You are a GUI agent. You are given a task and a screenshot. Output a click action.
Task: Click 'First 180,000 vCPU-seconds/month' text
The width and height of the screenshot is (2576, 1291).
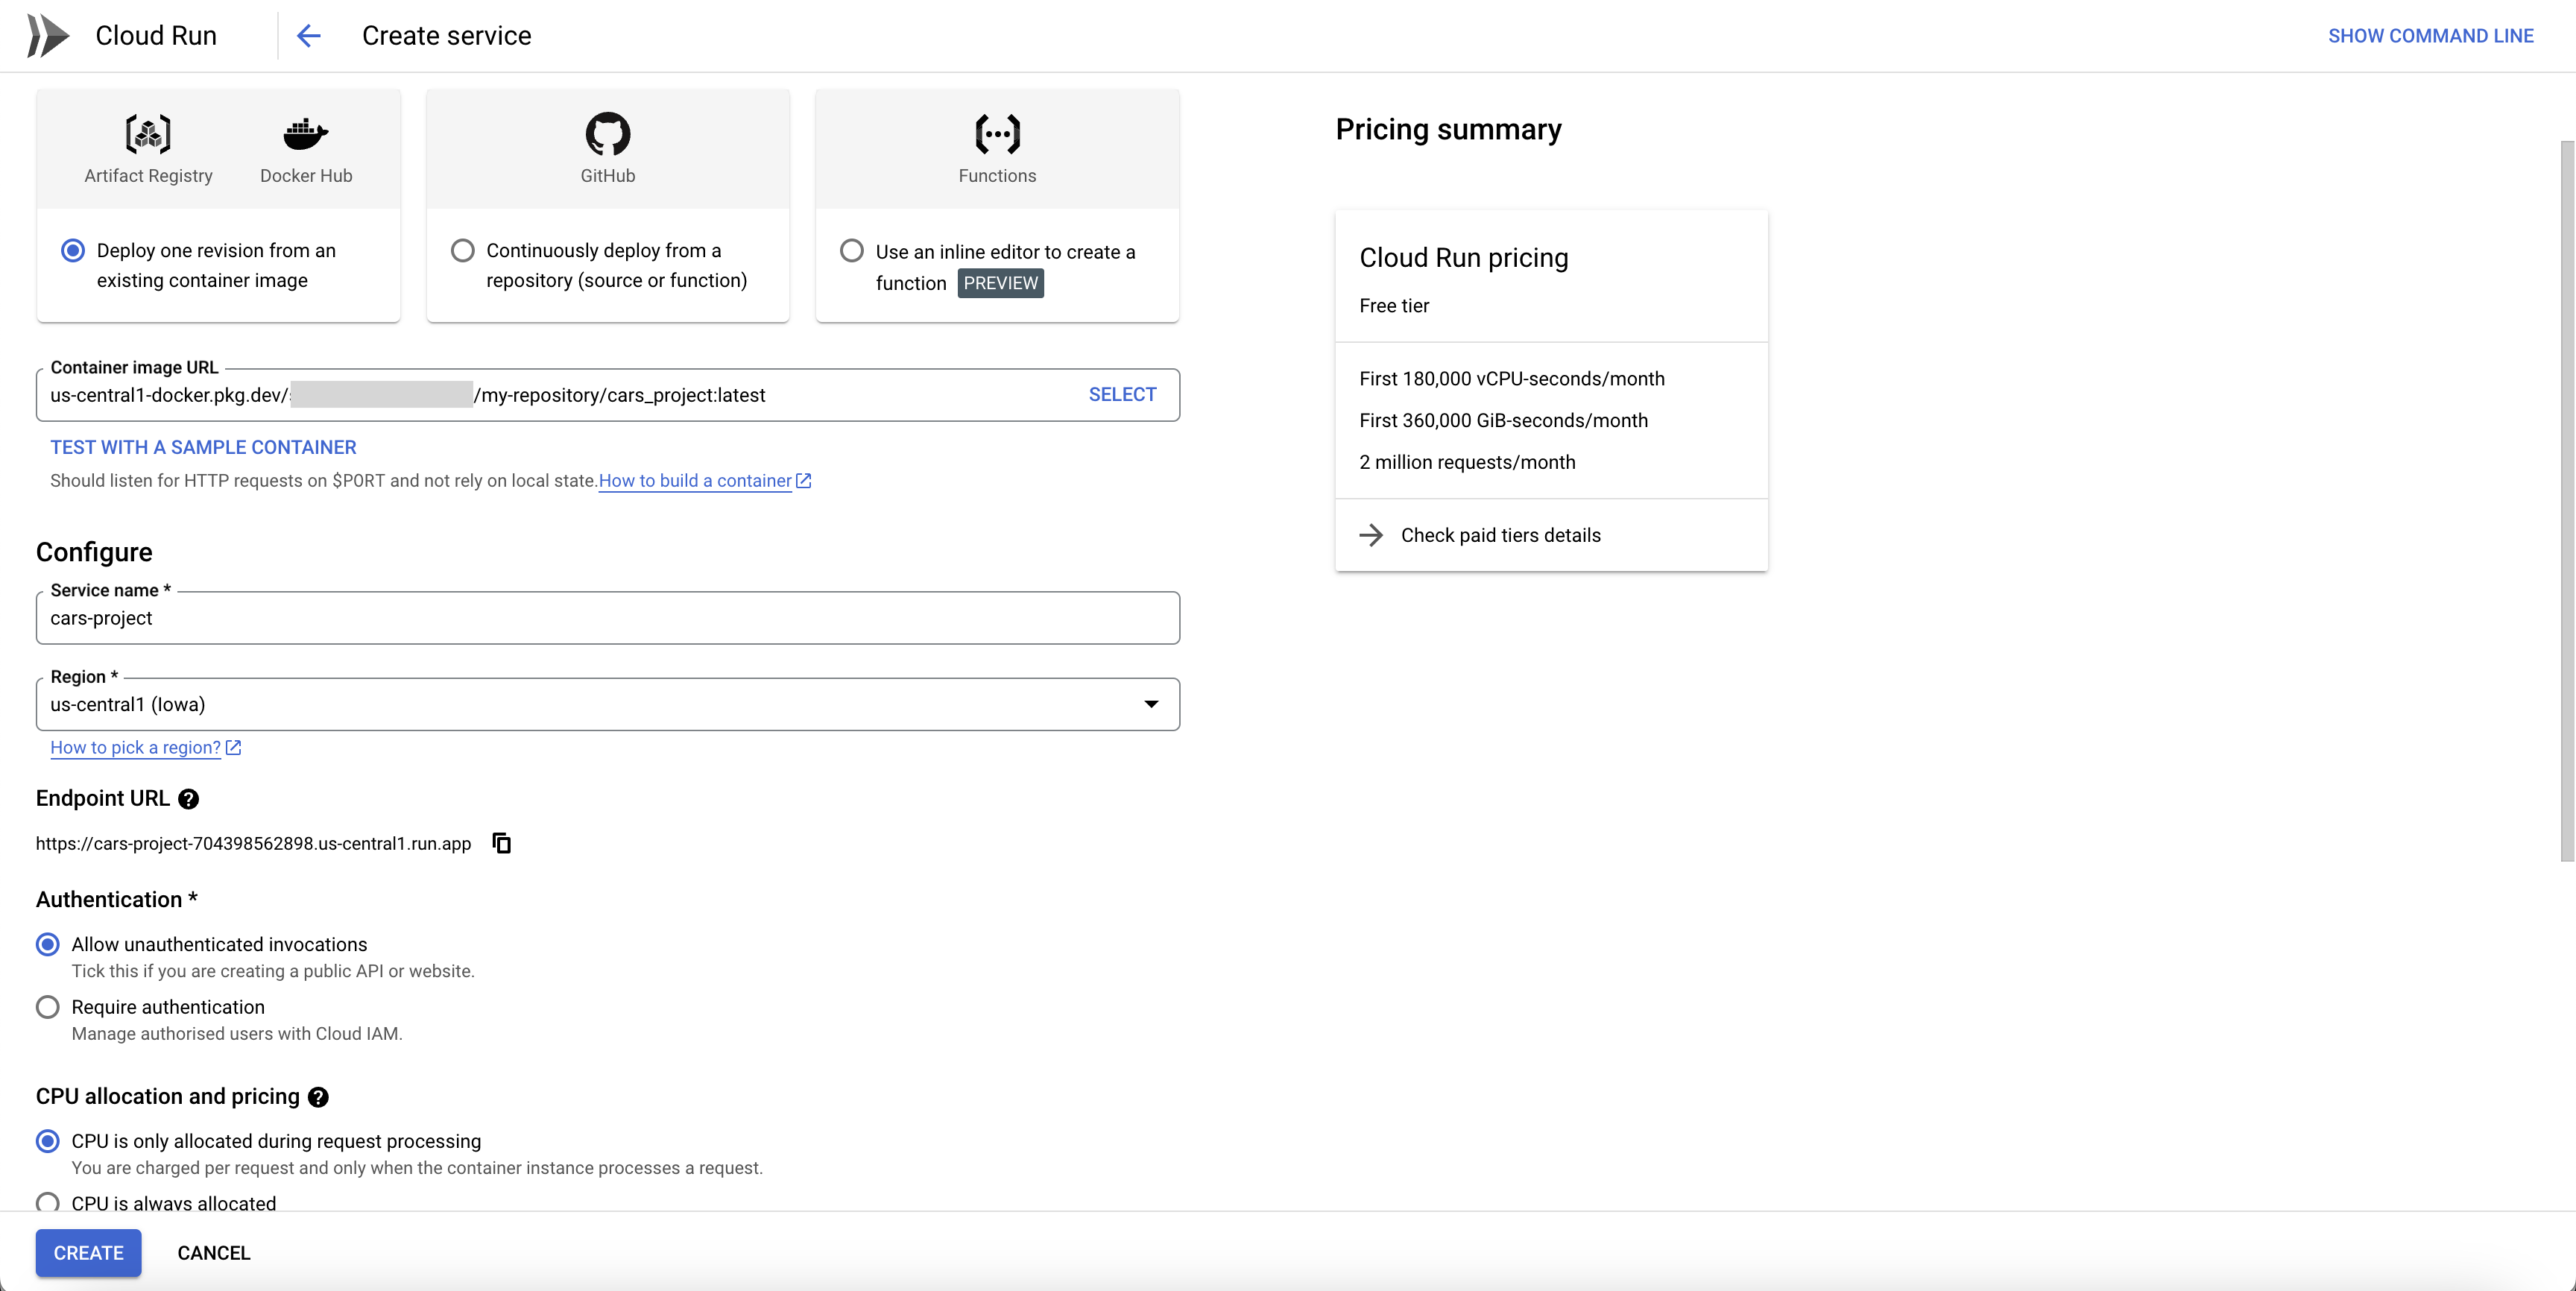coord(1512,379)
